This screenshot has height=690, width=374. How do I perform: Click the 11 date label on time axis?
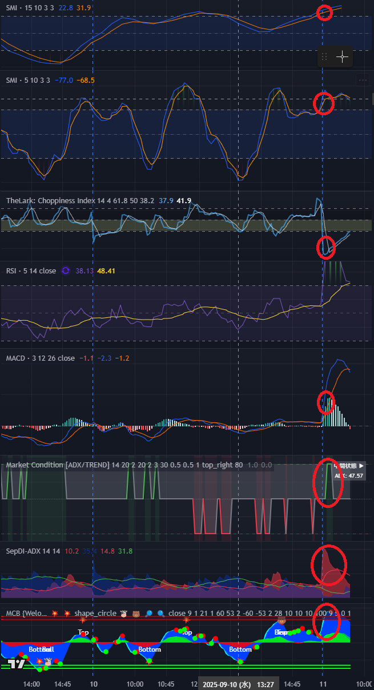[x=323, y=684]
